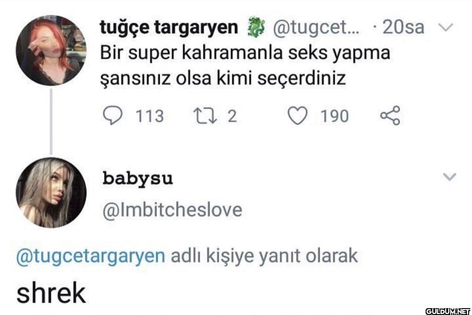
Task: Click the babysu display name
Action: tap(137, 178)
